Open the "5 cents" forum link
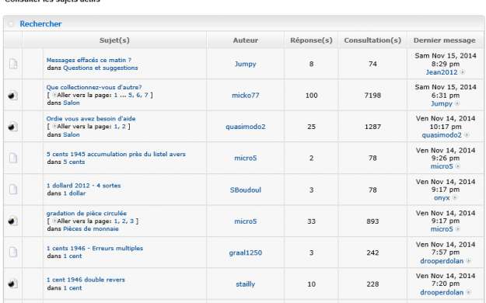Image resolution: width=486 pixels, height=303 pixels. 74,162
